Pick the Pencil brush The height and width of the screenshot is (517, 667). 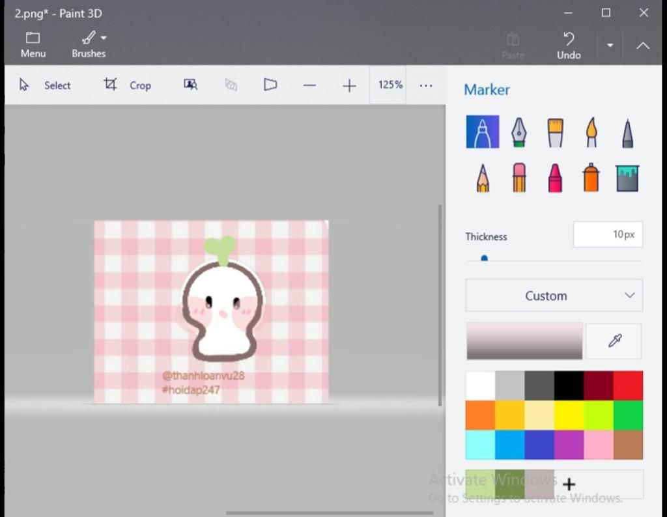[483, 178]
